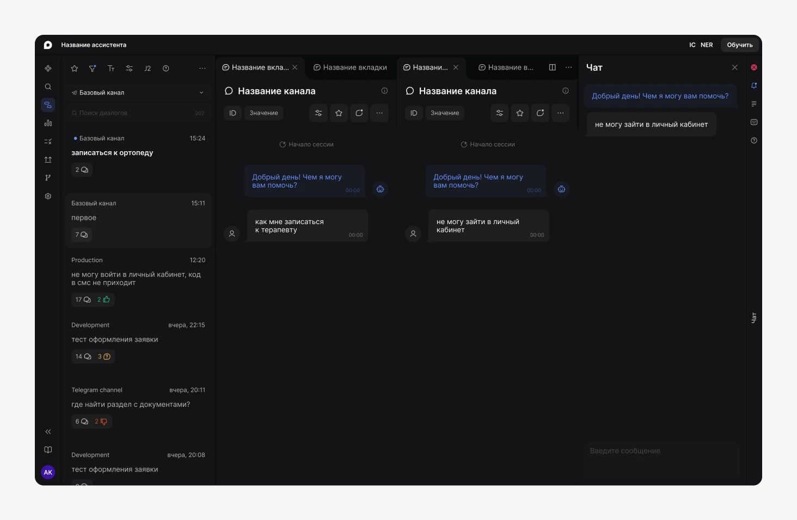
Task: Click the J2 icon in the dialog list toolbar
Action: 148,69
